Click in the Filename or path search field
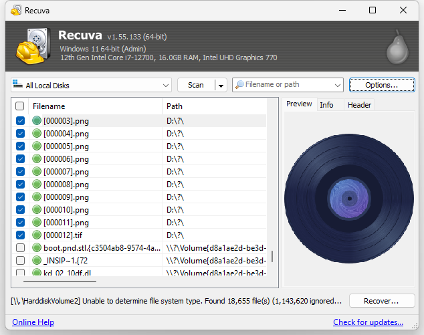The height and width of the screenshot is (335, 424). coord(288,85)
